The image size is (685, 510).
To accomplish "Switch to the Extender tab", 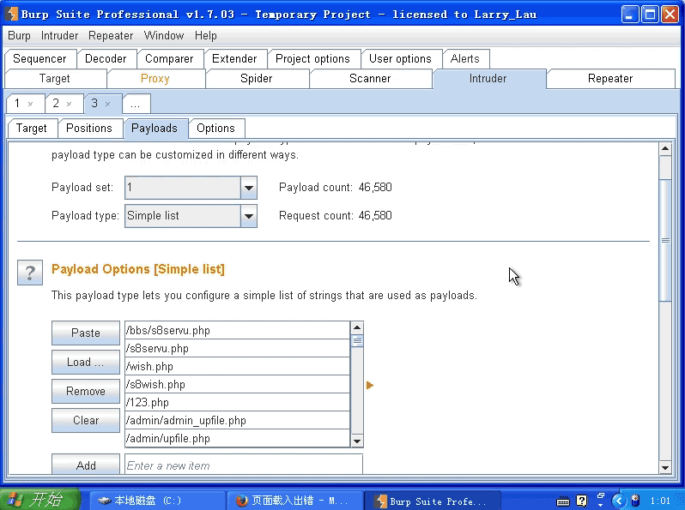I will click(x=234, y=59).
